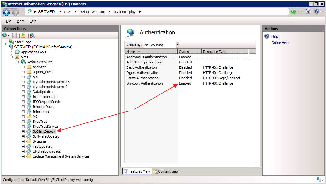The image size is (326, 184).
Task: Click the Delete Connection icon
Action: point(32,35)
